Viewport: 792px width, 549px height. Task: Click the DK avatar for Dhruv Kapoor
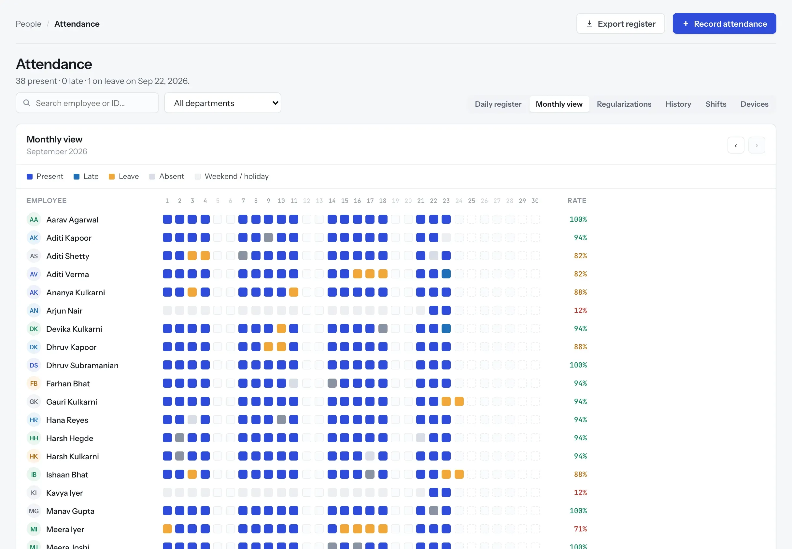point(34,347)
